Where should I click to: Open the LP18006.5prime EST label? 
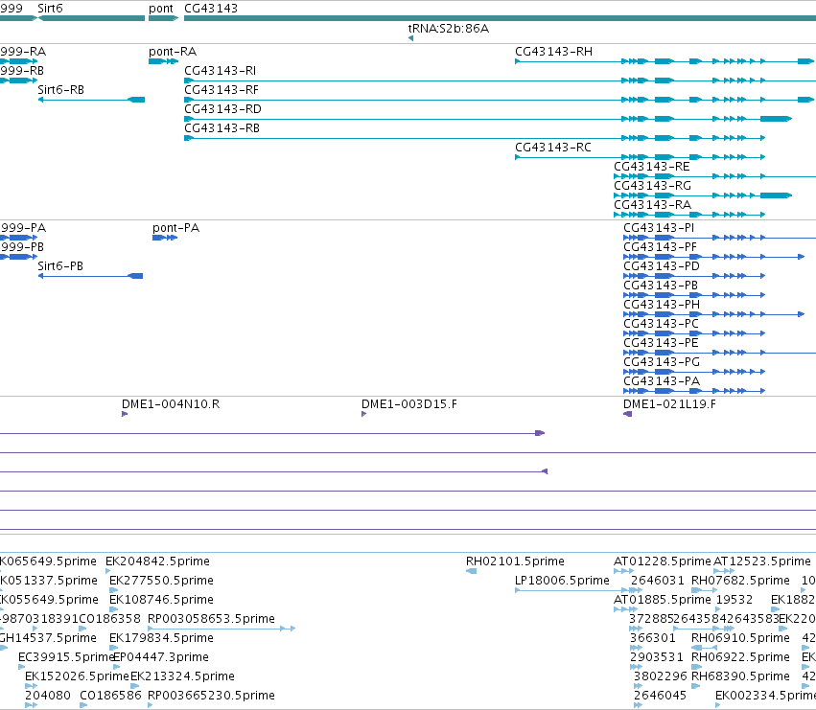click(562, 581)
